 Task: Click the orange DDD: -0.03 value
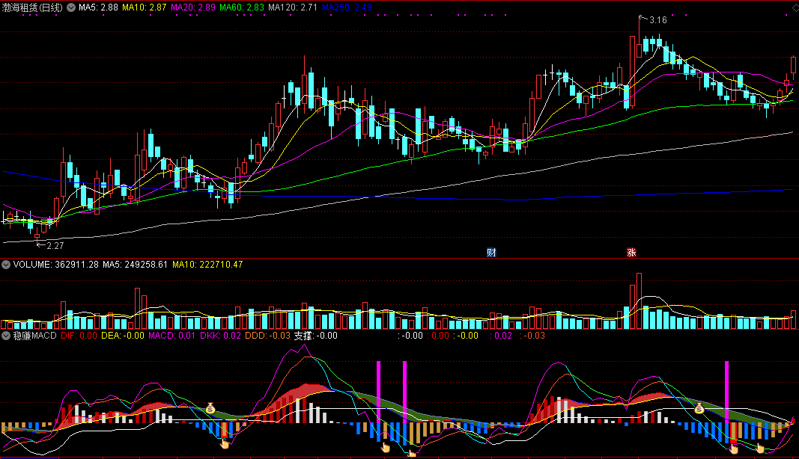coord(267,336)
